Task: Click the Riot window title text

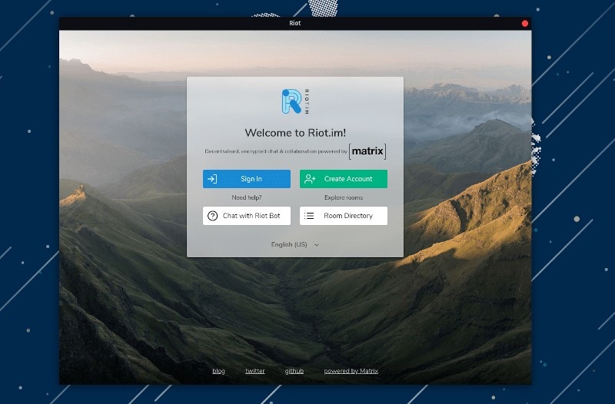Action: (295, 23)
